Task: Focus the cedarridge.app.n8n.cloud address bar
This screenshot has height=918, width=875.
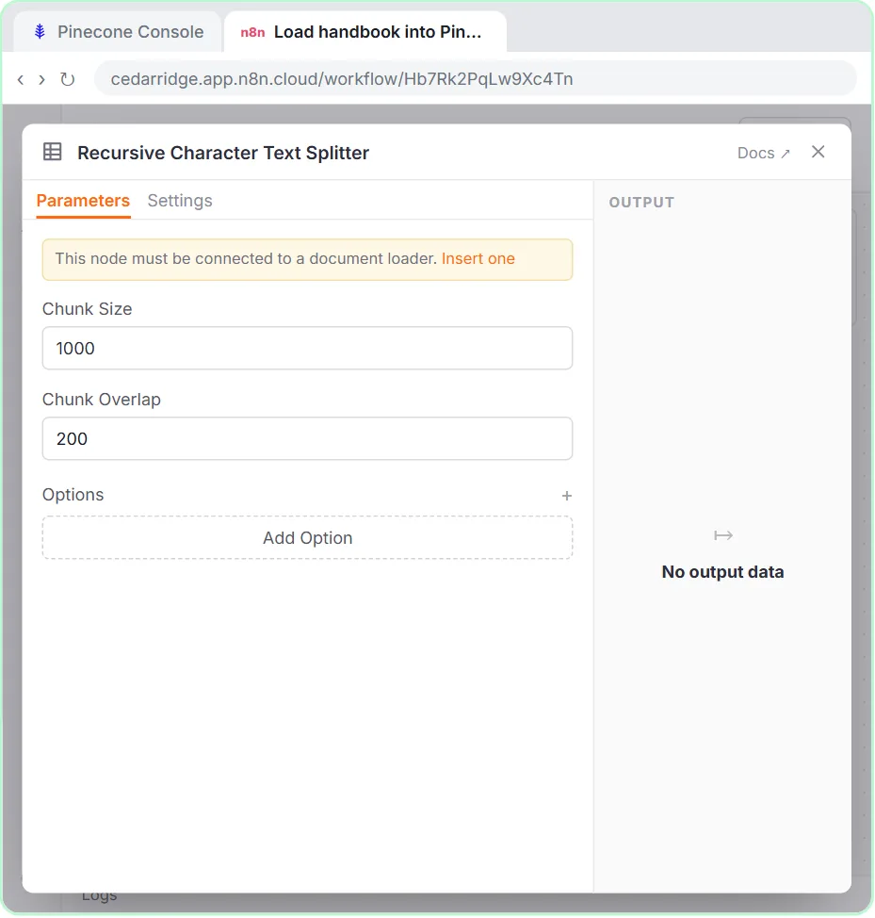Action: tap(475, 78)
